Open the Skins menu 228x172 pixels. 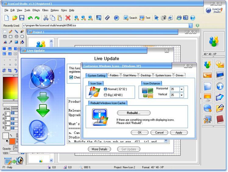pyautogui.click(x=64, y=10)
